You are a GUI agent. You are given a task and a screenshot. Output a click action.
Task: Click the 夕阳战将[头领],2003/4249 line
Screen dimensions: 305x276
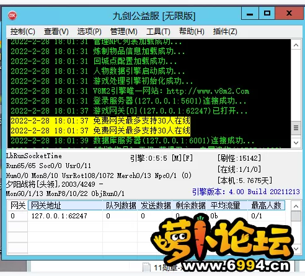pyautogui.click(x=55, y=184)
